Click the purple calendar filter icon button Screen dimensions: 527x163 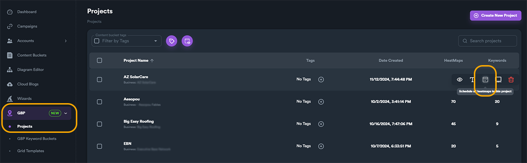pyautogui.click(x=187, y=41)
